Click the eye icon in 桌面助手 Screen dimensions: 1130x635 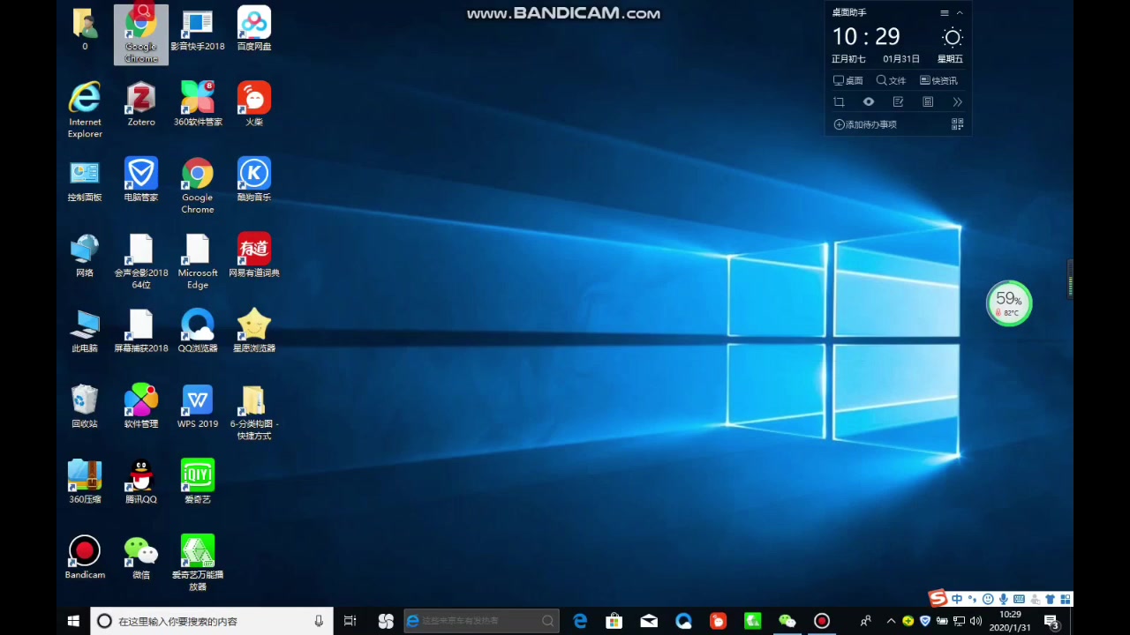point(869,101)
